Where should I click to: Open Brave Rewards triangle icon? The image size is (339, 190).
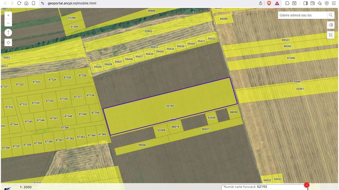tap(277, 3)
